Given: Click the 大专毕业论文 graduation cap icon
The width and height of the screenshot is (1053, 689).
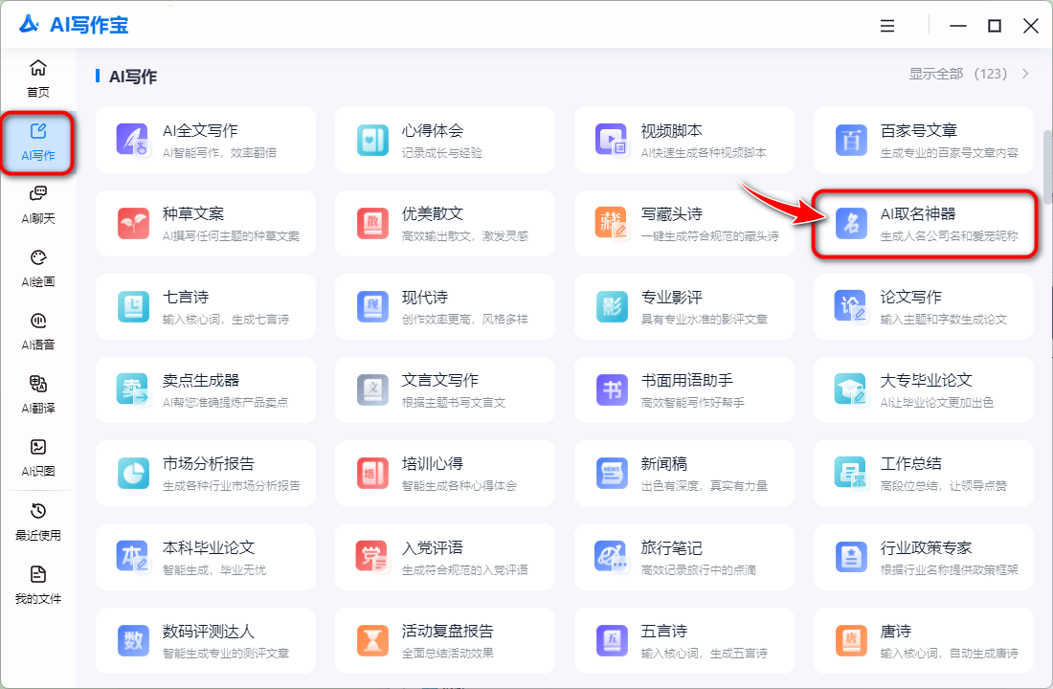Looking at the screenshot, I should pyautogui.click(x=850, y=389).
